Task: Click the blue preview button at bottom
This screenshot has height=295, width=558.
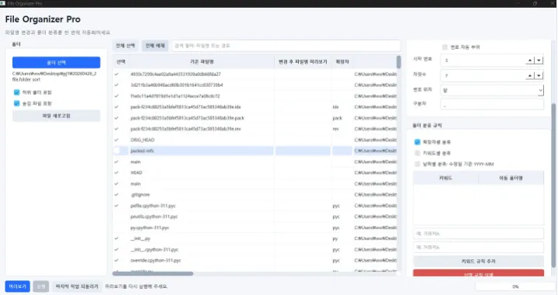Action: (17, 286)
